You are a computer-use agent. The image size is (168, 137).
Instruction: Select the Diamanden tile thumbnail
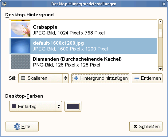(21, 62)
